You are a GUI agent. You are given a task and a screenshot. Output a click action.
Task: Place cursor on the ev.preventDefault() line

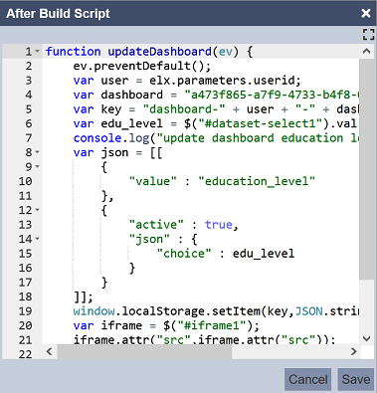pos(142,66)
